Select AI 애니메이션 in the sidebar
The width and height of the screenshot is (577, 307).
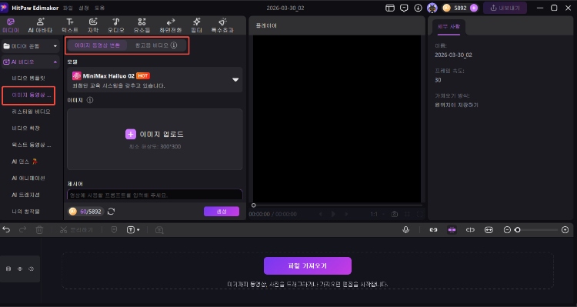[28, 179]
